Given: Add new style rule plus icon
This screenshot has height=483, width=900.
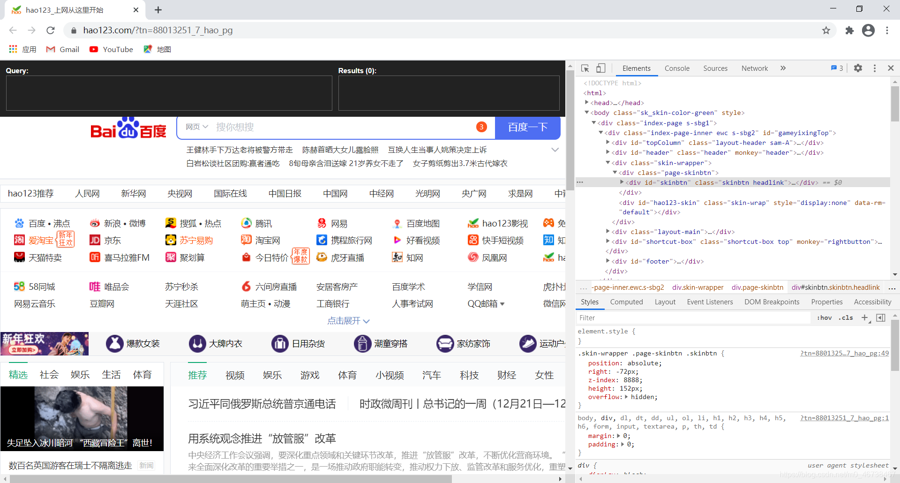Looking at the screenshot, I should pos(865,318).
